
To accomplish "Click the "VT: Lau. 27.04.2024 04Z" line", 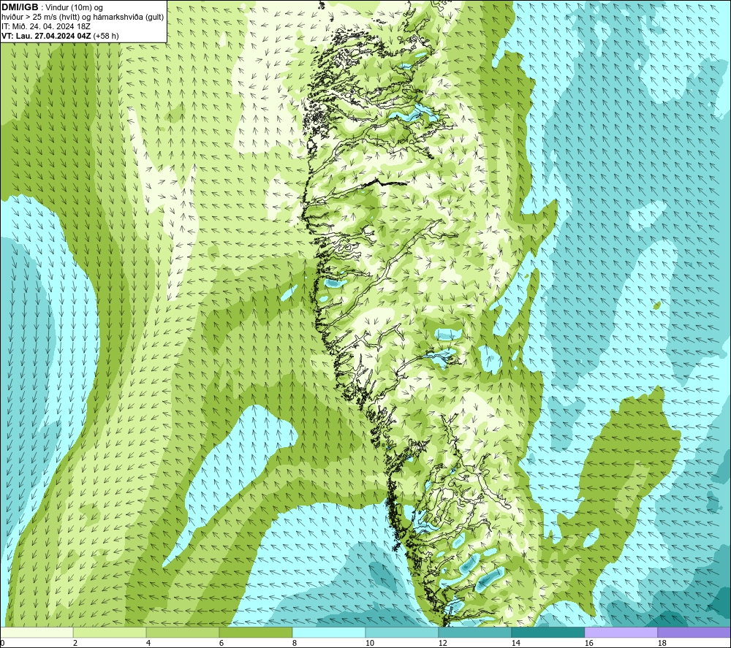I will pyautogui.click(x=46, y=36).
